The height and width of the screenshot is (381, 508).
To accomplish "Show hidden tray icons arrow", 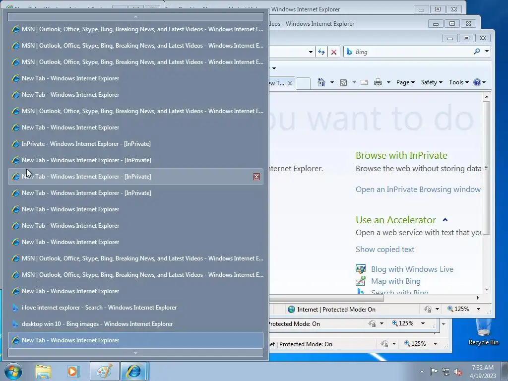I will (x=422, y=372).
